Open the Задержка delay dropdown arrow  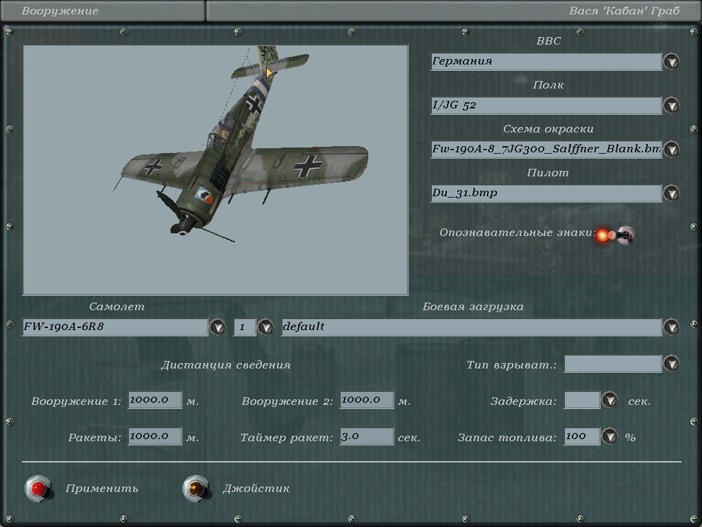pyautogui.click(x=609, y=400)
